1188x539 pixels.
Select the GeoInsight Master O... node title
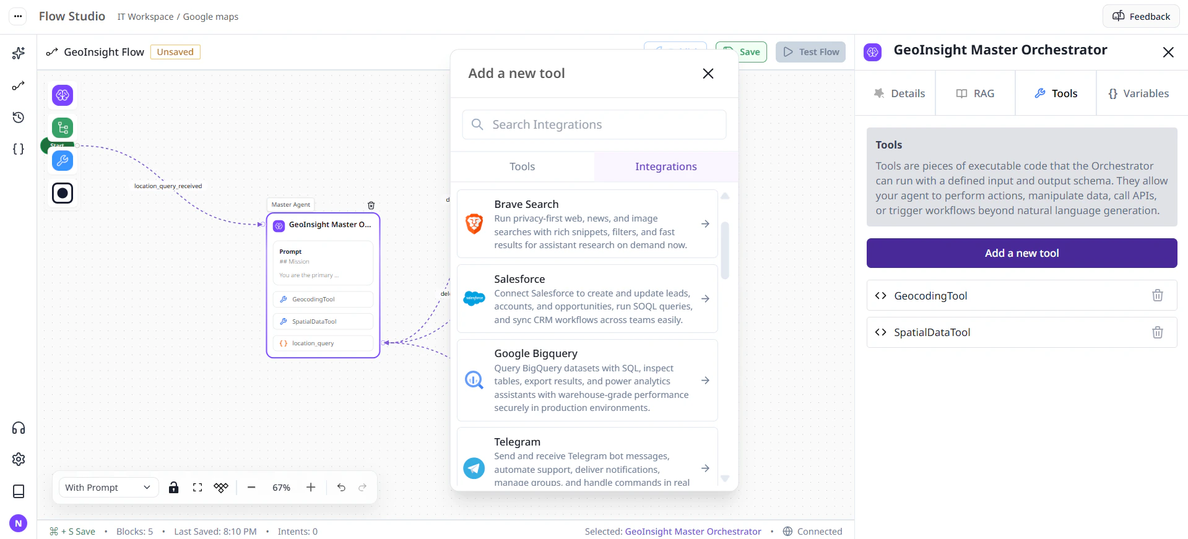[x=330, y=225]
